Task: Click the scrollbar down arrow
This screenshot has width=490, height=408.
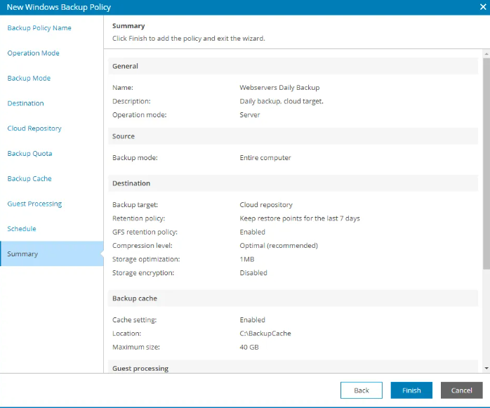Action: point(486,367)
